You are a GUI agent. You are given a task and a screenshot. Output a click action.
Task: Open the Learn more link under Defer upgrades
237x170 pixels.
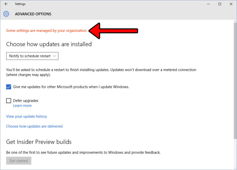pyautogui.click(x=22, y=106)
